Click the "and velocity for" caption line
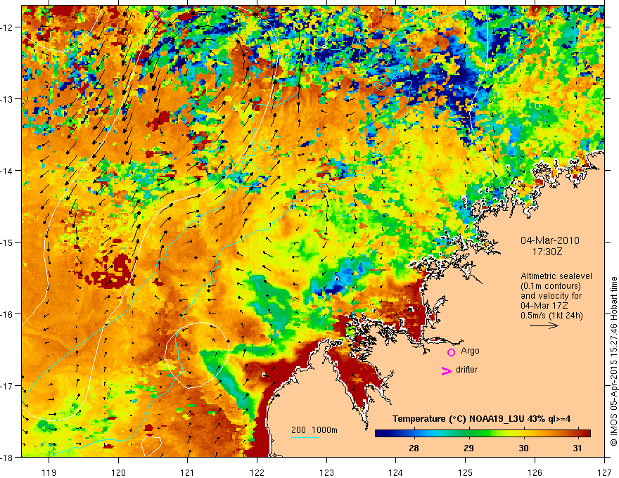This screenshot has width=619, height=478. (x=551, y=296)
